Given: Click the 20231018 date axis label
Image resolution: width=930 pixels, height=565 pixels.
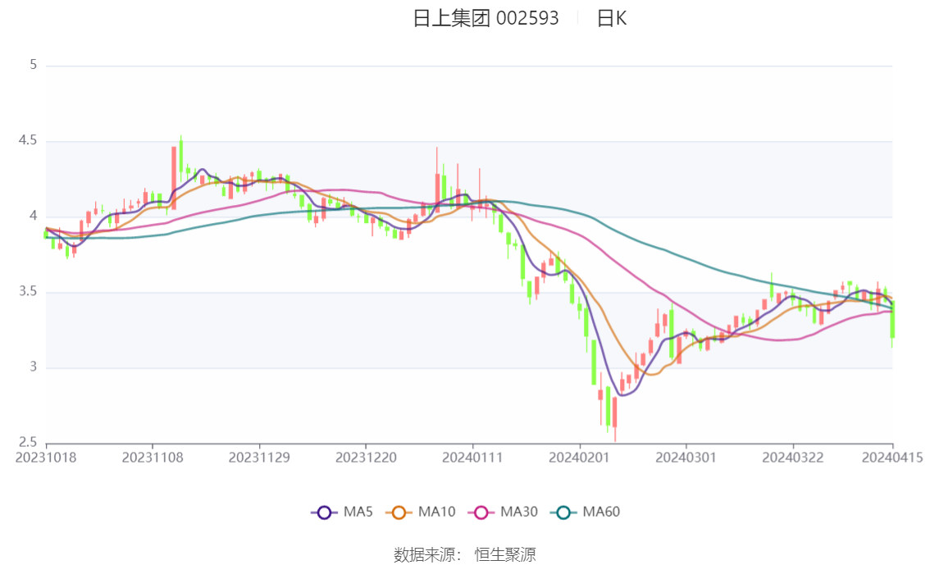Looking at the screenshot, I should click(x=46, y=458).
